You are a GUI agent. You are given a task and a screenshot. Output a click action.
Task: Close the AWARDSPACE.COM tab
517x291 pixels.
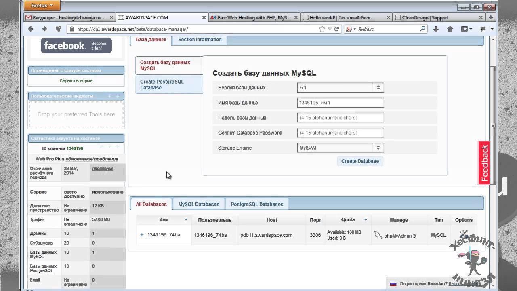[204, 18]
